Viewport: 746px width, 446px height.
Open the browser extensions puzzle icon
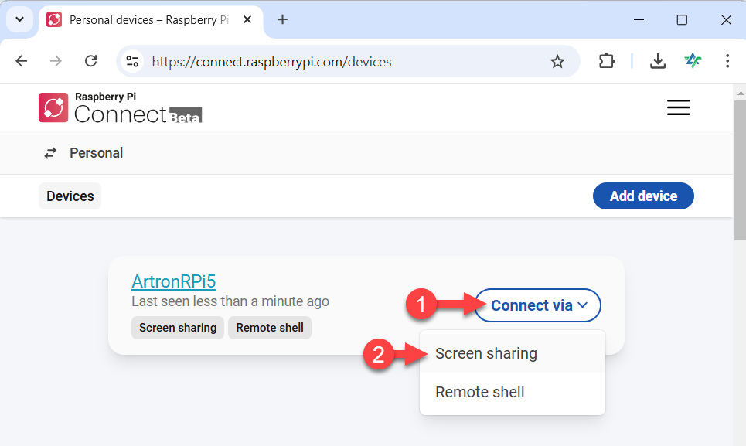pos(607,61)
